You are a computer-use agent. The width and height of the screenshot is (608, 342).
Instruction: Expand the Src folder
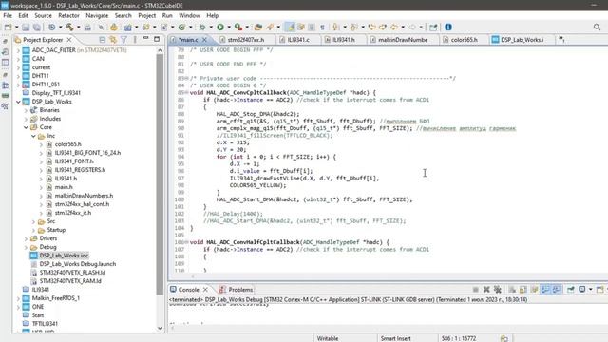click(34, 221)
